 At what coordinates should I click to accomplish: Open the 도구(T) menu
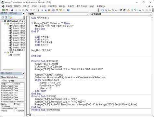pyautogui.click(x=71, y=6)
